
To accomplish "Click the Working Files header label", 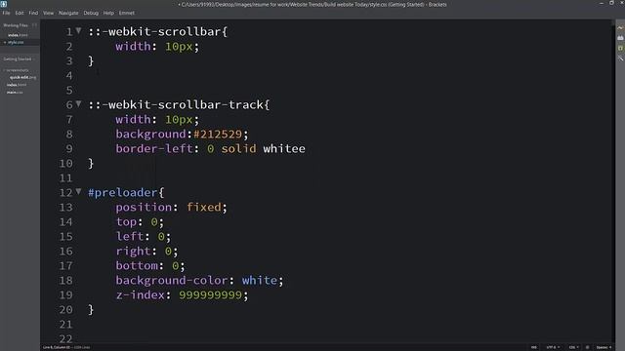I will tap(16, 25).
